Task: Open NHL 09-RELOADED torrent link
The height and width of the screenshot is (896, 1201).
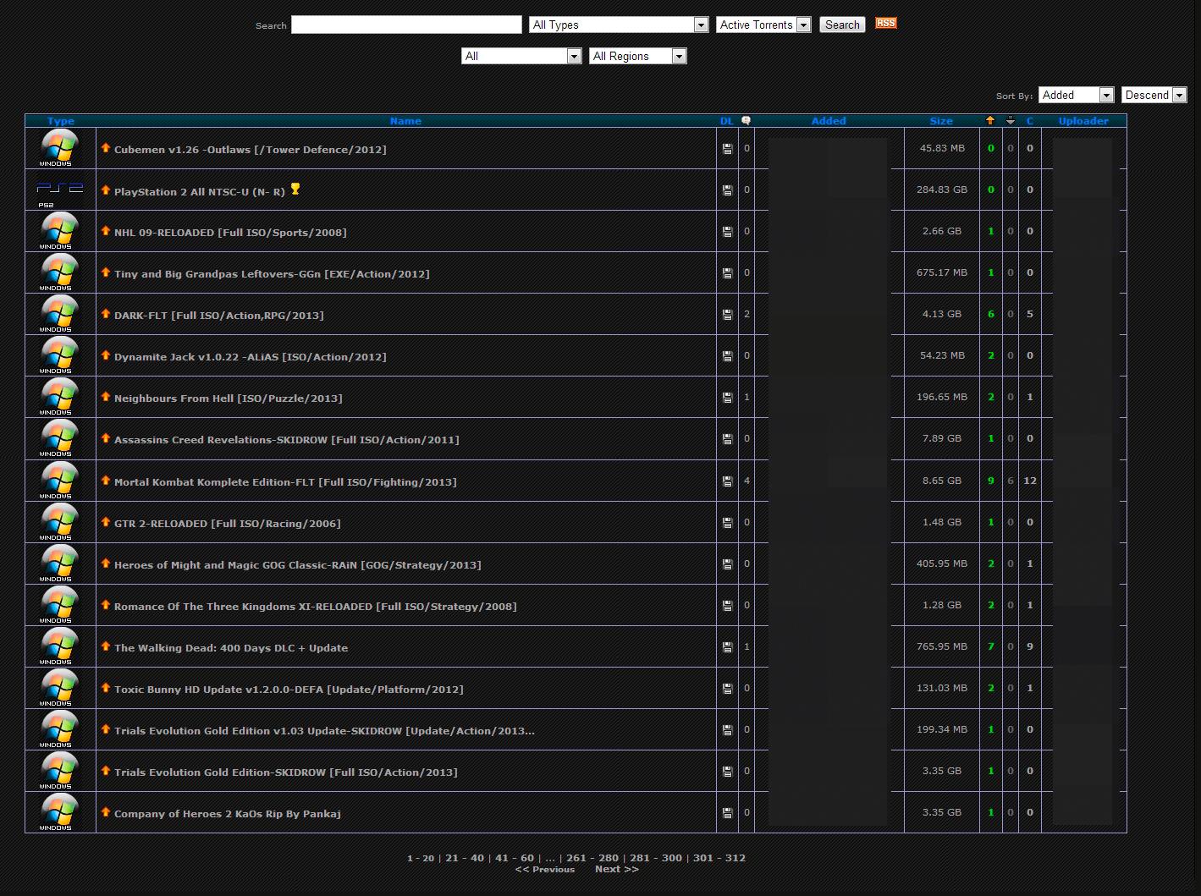Action: pos(230,233)
